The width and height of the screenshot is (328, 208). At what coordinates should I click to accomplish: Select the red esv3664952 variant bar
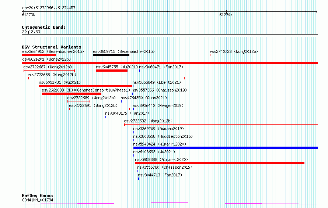[39, 55]
